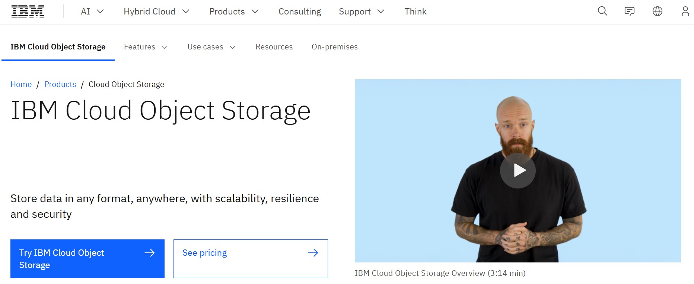Image resolution: width=694 pixels, height=284 pixels.
Task: Open the search magnifier icon
Action: 602,12
